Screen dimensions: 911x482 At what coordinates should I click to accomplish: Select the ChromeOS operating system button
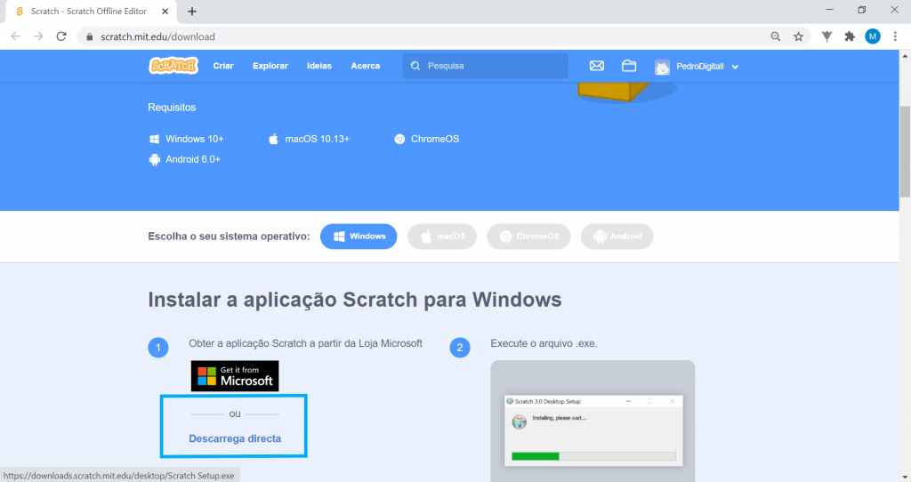(x=528, y=237)
